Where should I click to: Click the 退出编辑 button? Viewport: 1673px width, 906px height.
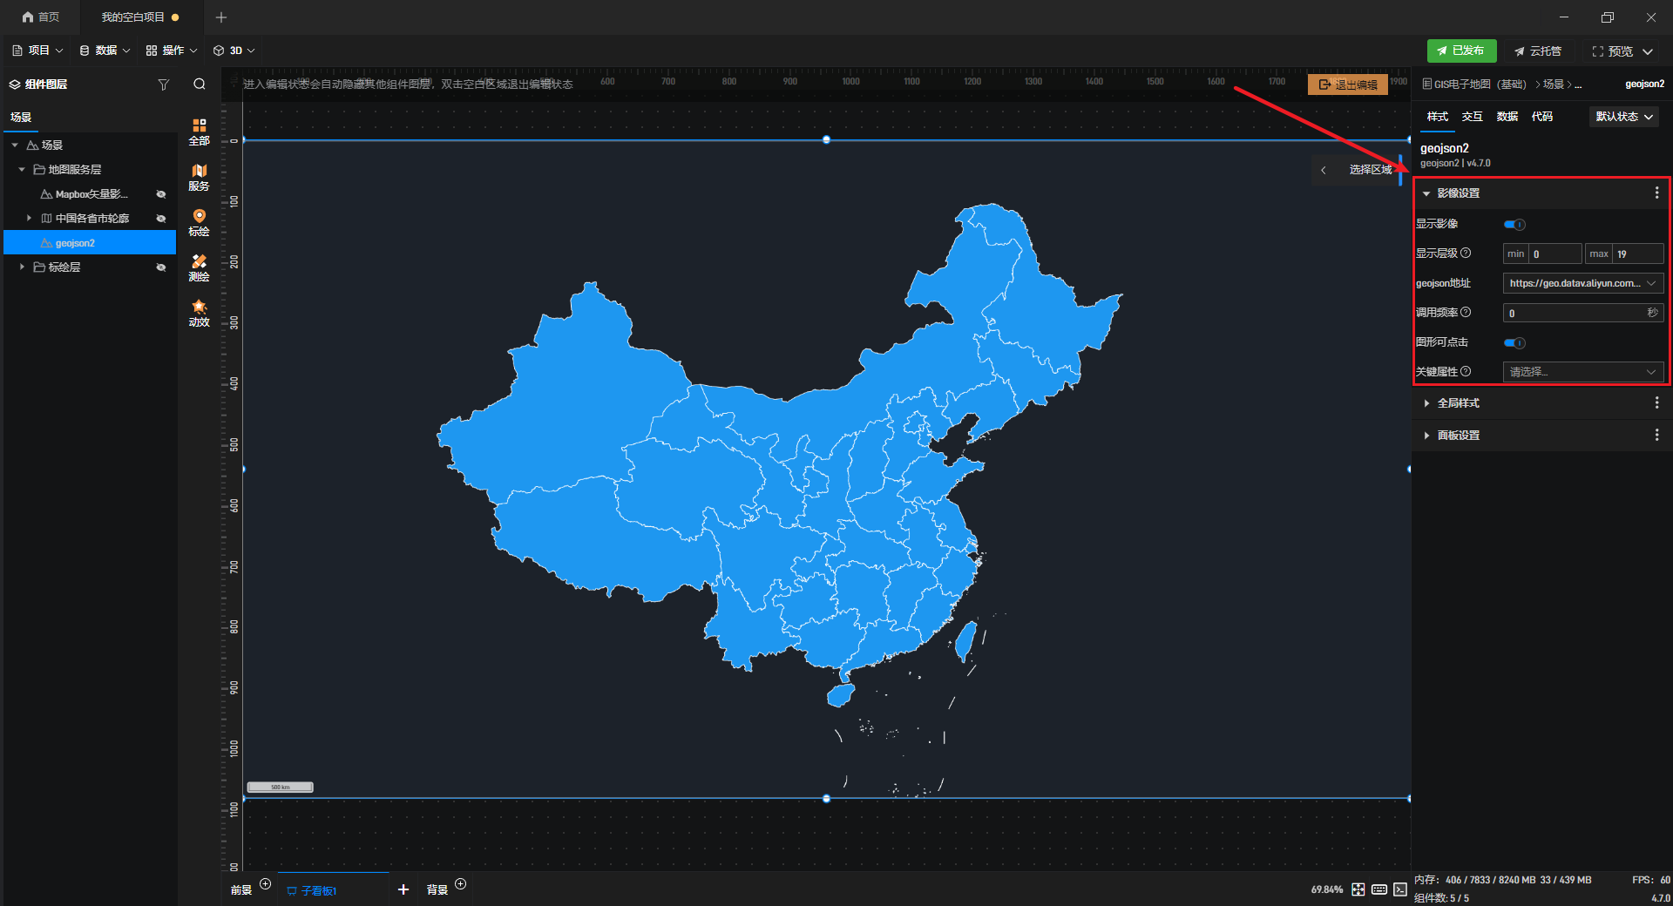coord(1347,85)
